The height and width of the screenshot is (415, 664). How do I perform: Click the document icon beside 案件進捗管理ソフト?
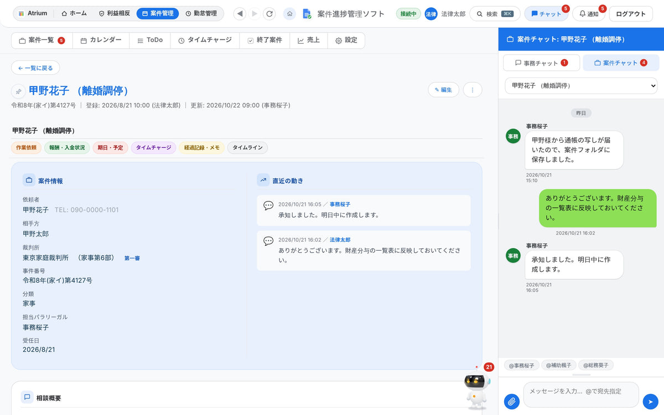(x=307, y=14)
